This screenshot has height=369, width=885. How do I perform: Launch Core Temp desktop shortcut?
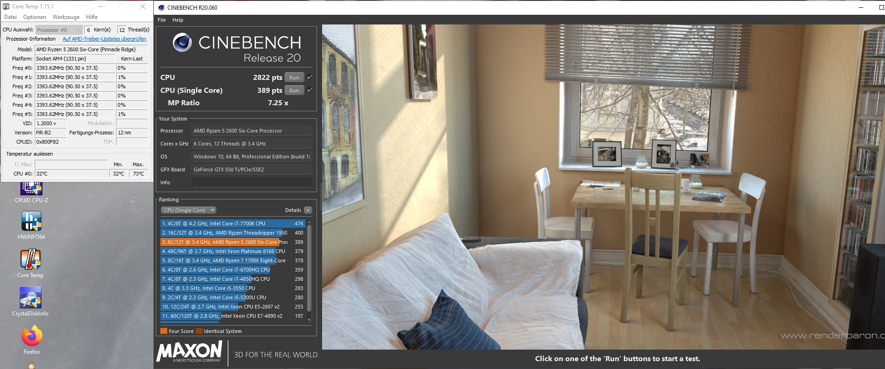31,264
